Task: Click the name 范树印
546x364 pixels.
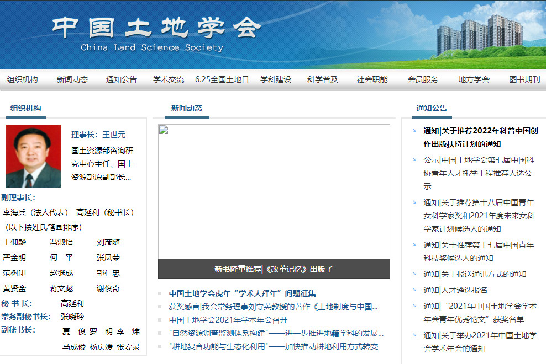Action: (14, 273)
